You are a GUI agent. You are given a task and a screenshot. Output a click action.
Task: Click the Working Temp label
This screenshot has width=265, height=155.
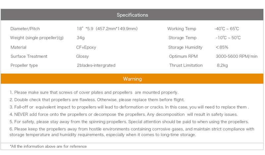(182, 29)
